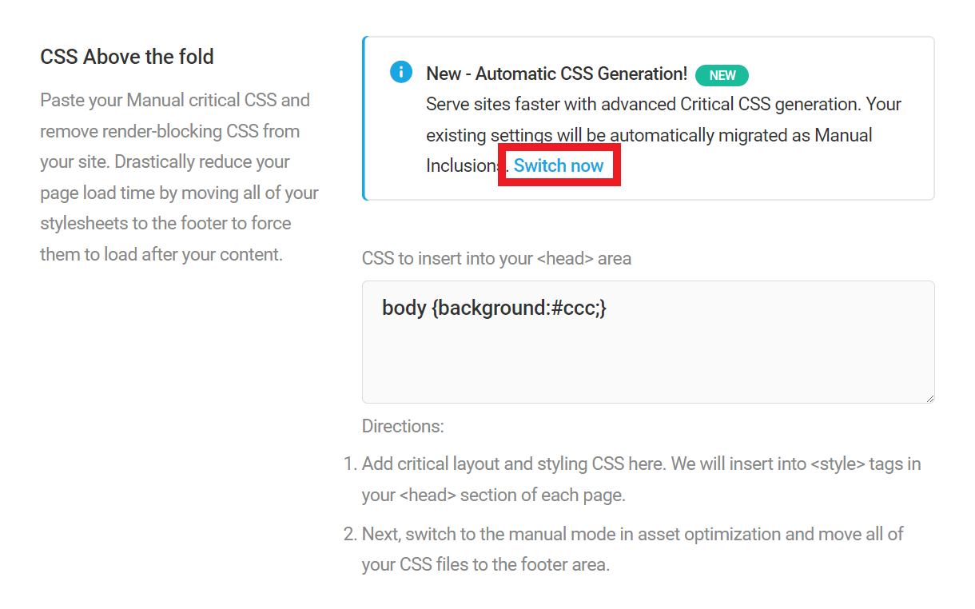Click the "Directions:" label
This screenshot has height=609, width=975.
pyautogui.click(x=403, y=426)
